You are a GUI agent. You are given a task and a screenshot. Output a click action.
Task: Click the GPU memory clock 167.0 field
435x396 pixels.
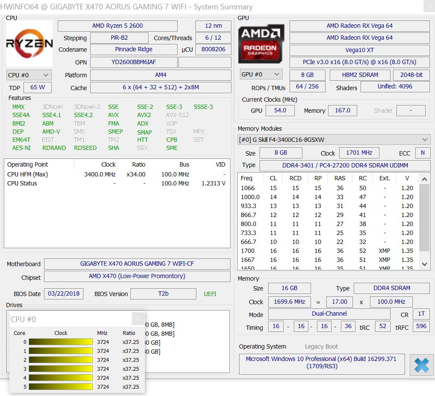pos(343,111)
